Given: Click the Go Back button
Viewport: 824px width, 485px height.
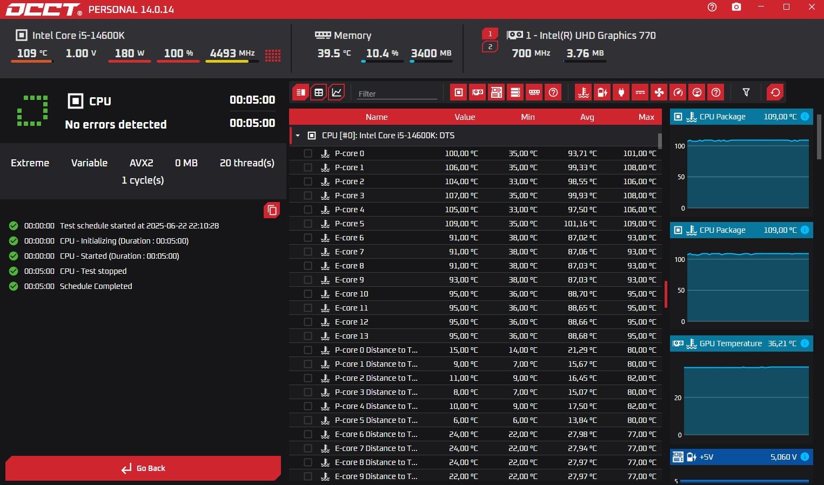Looking at the screenshot, I should click(143, 468).
